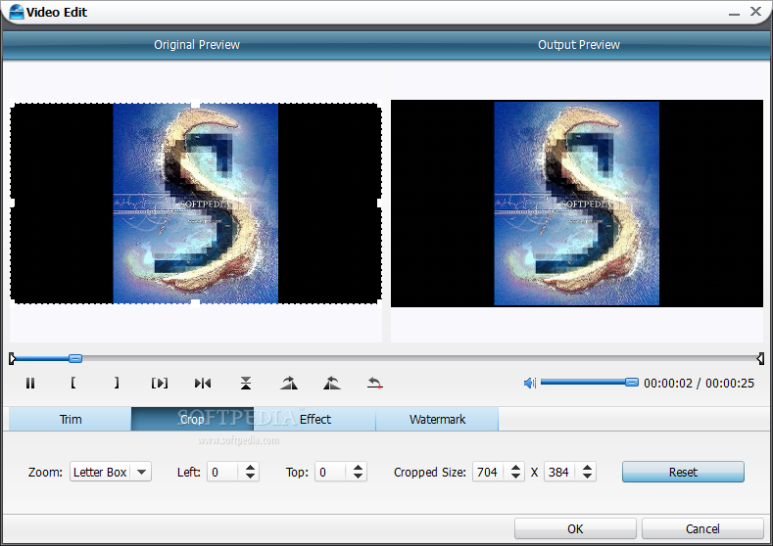Screen dimensions: 773x546
Task: Open the Effect tab
Action: (x=314, y=419)
